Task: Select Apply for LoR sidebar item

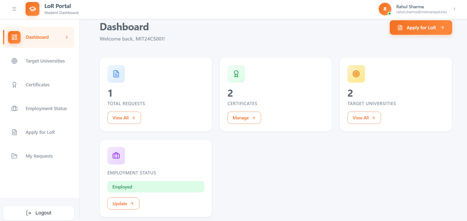Action: pos(40,132)
